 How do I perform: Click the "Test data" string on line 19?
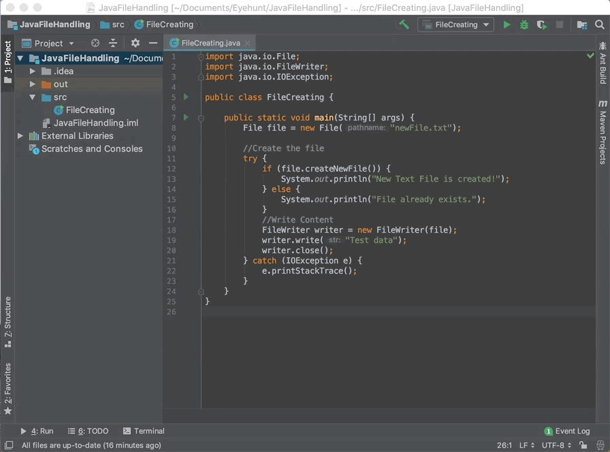click(x=371, y=240)
